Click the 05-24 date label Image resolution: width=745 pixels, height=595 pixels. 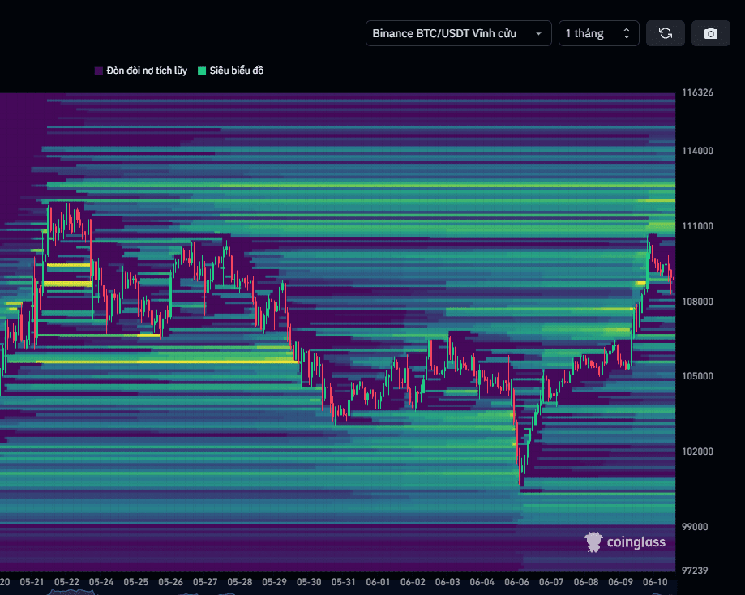click(101, 582)
